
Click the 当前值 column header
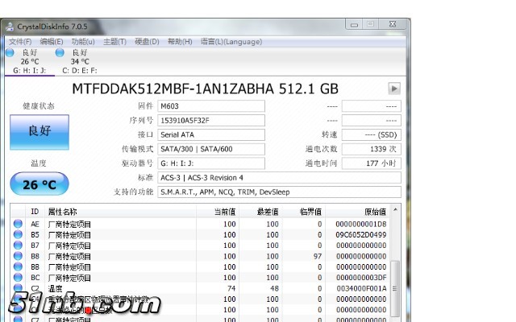pyautogui.click(x=218, y=212)
